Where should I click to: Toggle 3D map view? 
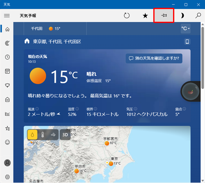65,135
